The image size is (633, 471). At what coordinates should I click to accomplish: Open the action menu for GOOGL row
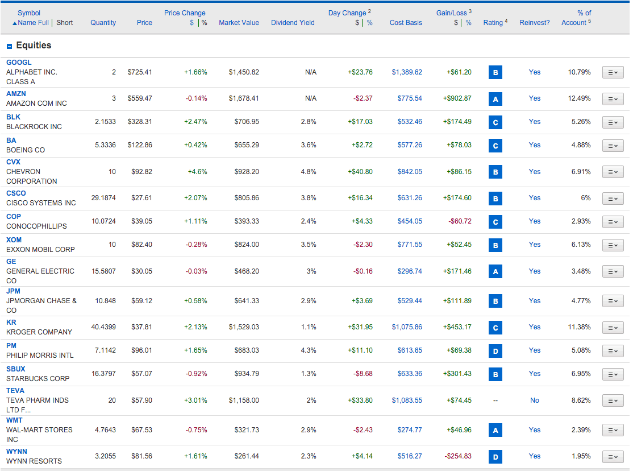coord(613,72)
